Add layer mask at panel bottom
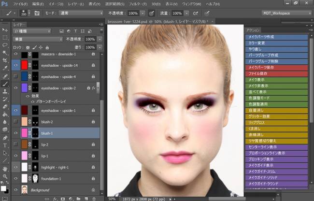The image size is (314, 201). tap(63, 199)
